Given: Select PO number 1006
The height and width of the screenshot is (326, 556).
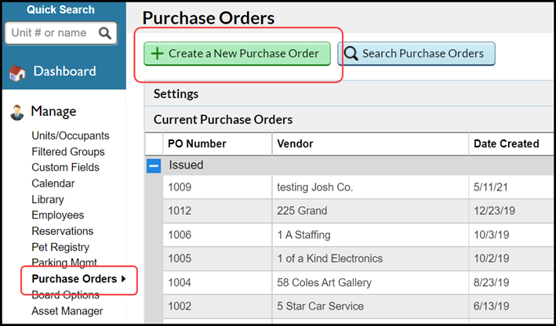Looking at the screenshot, I should [180, 234].
